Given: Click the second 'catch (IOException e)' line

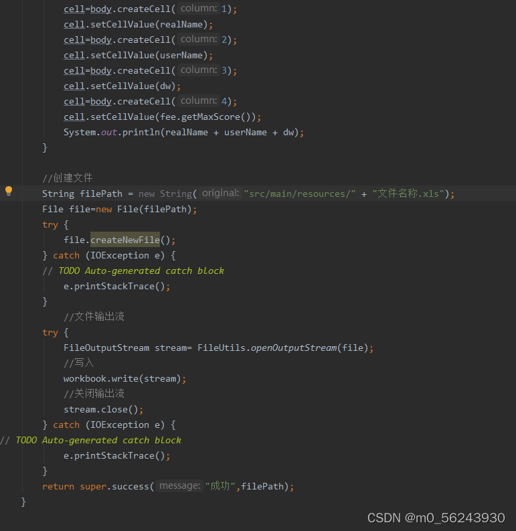Looking at the screenshot, I should click(x=109, y=425).
